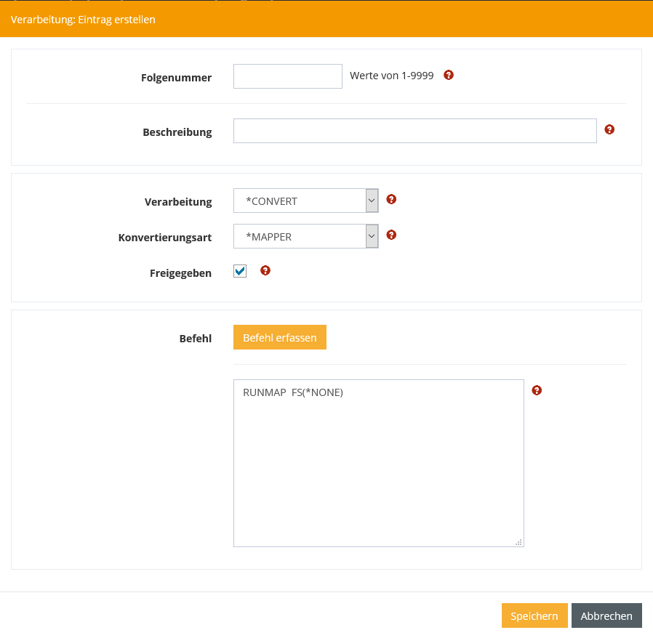This screenshot has height=638, width=653.
Task: Open the Verarbeitung dropdown showing *CONVERT
Action: [305, 201]
